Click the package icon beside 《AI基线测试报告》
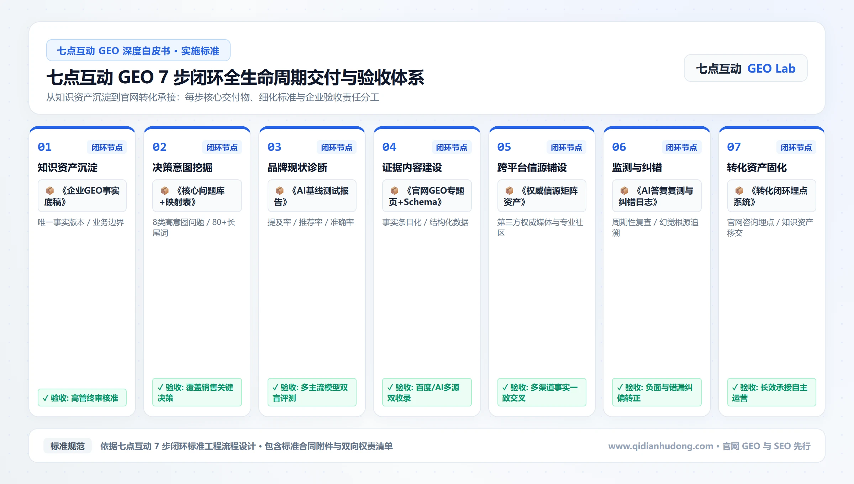The image size is (854, 484). tap(280, 191)
